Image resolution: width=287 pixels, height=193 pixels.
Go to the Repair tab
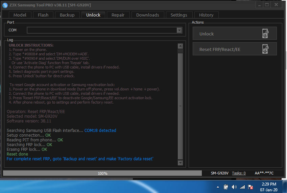click(118, 15)
